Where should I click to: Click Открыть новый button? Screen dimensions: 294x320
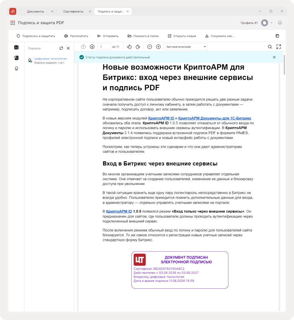[182, 36]
